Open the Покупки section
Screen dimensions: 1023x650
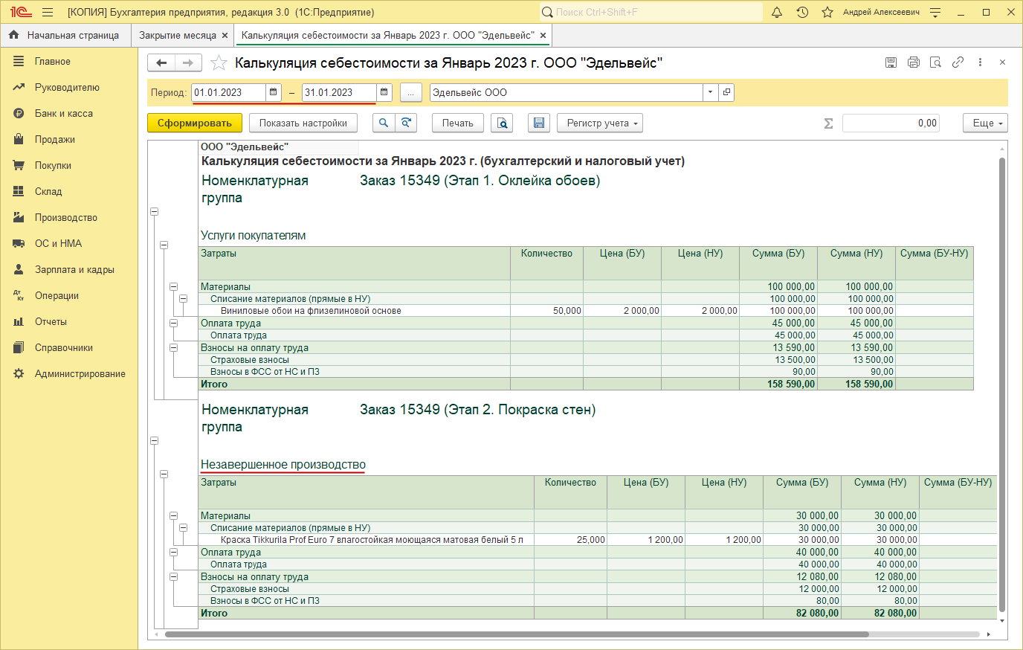(68, 166)
